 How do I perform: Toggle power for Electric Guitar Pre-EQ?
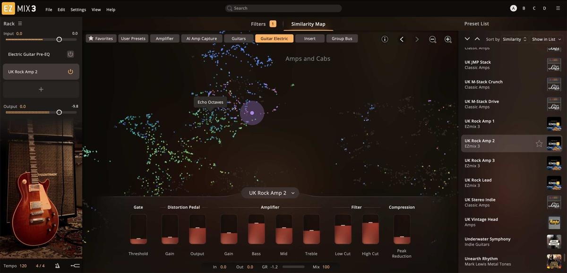70,54
